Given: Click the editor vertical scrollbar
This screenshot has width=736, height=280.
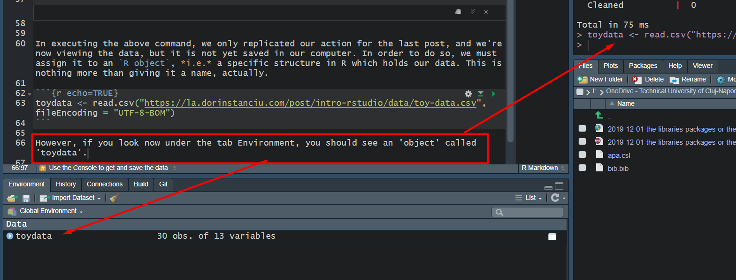Looking at the screenshot, I should 510,70.
